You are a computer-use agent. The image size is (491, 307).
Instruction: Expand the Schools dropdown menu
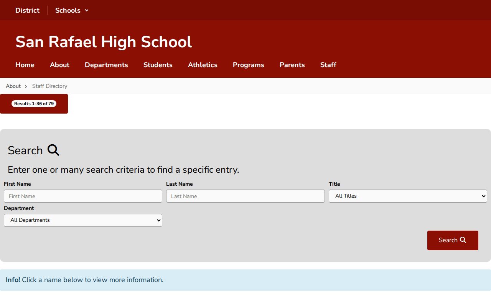tap(72, 10)
